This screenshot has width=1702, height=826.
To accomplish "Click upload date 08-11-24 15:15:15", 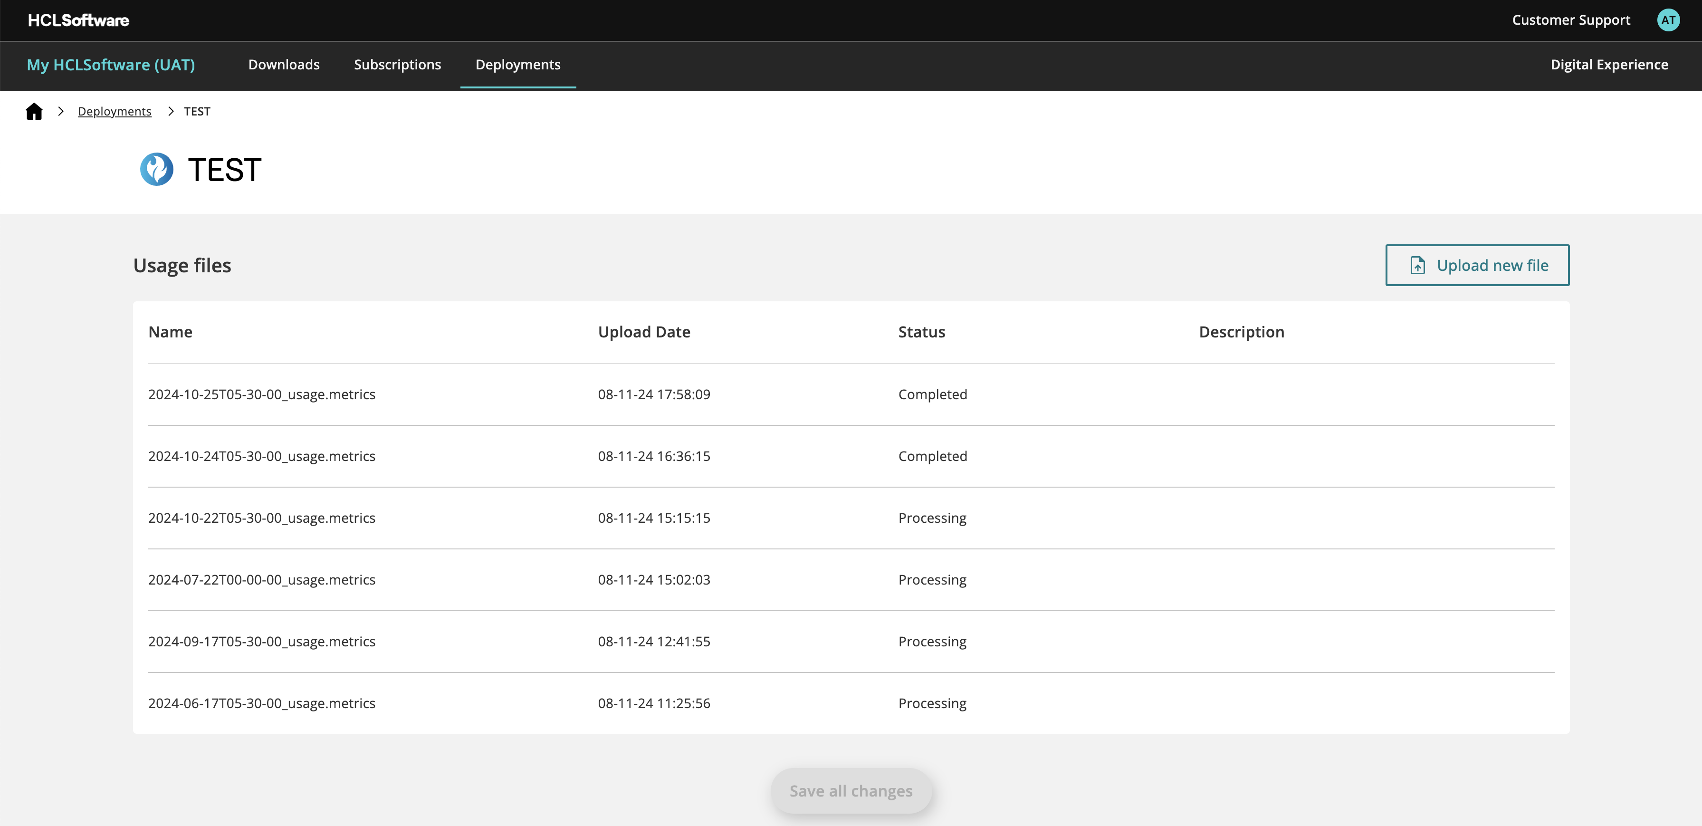I will 654,518.
